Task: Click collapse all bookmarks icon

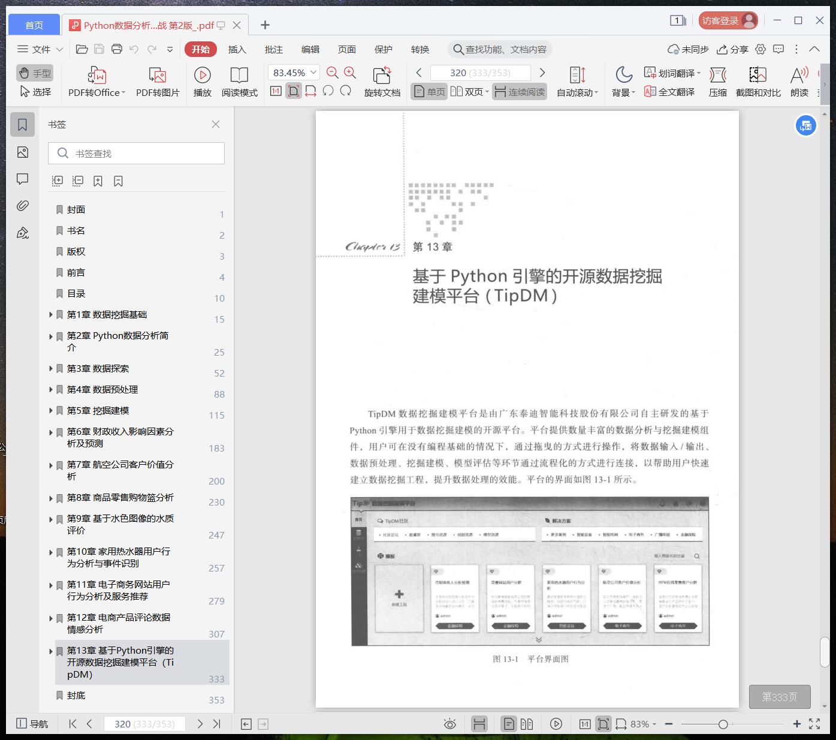Action: [78, 181]
